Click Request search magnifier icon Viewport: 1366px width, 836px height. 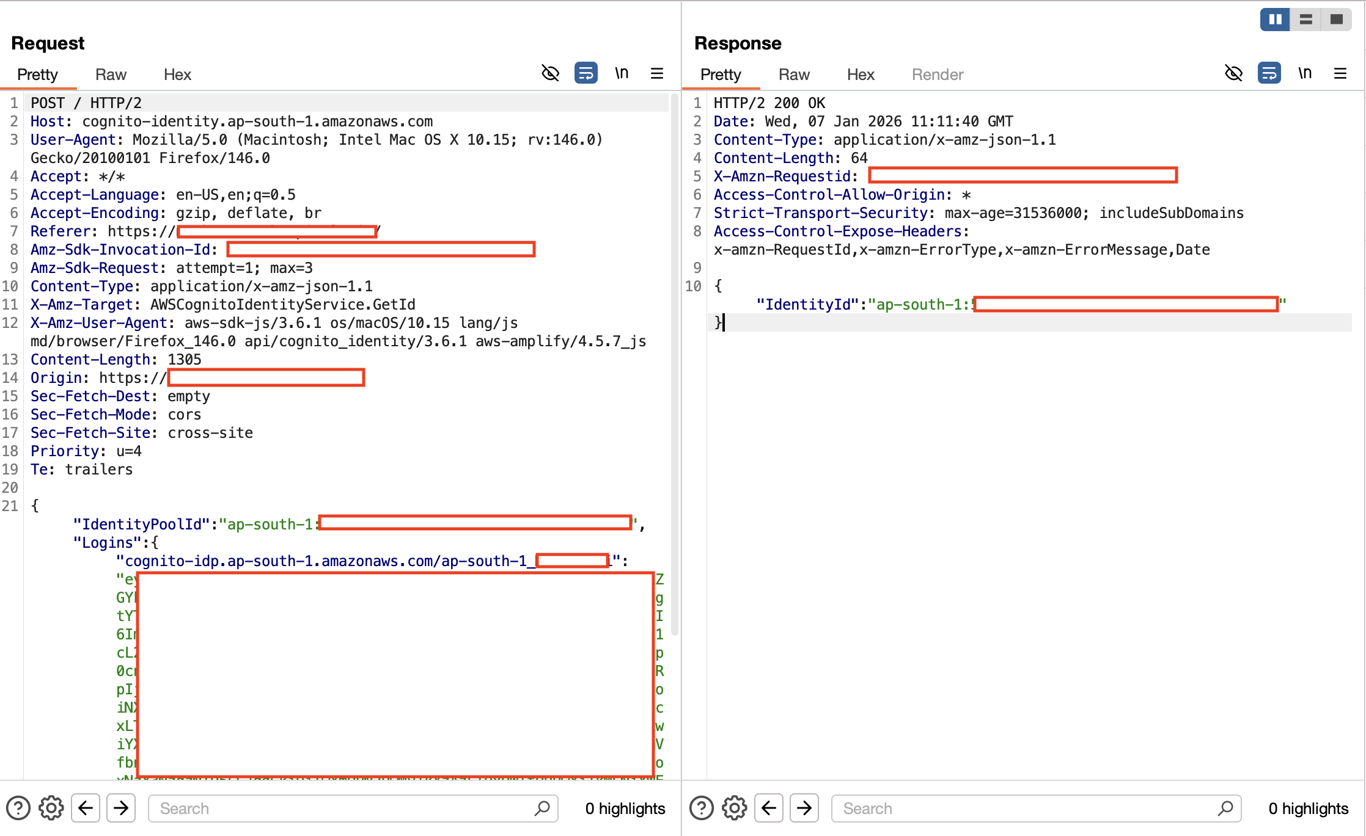point(542,808)
